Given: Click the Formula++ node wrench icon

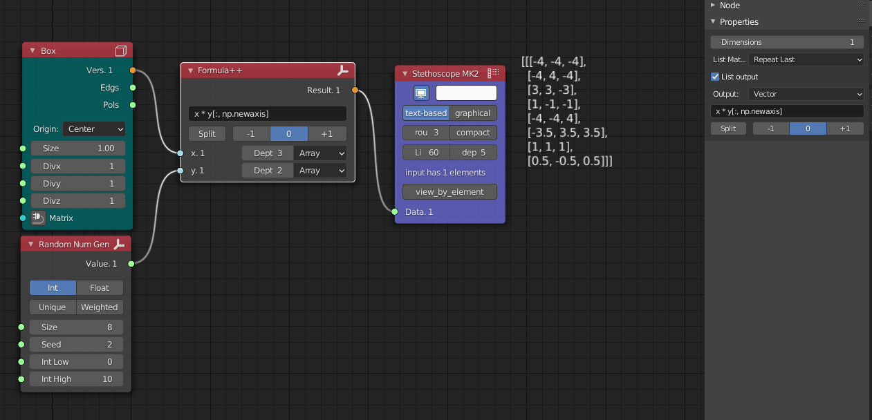Looking at the screenshot, I should click(343, 70).
